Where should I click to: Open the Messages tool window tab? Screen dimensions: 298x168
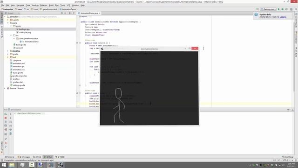(24, 157)
